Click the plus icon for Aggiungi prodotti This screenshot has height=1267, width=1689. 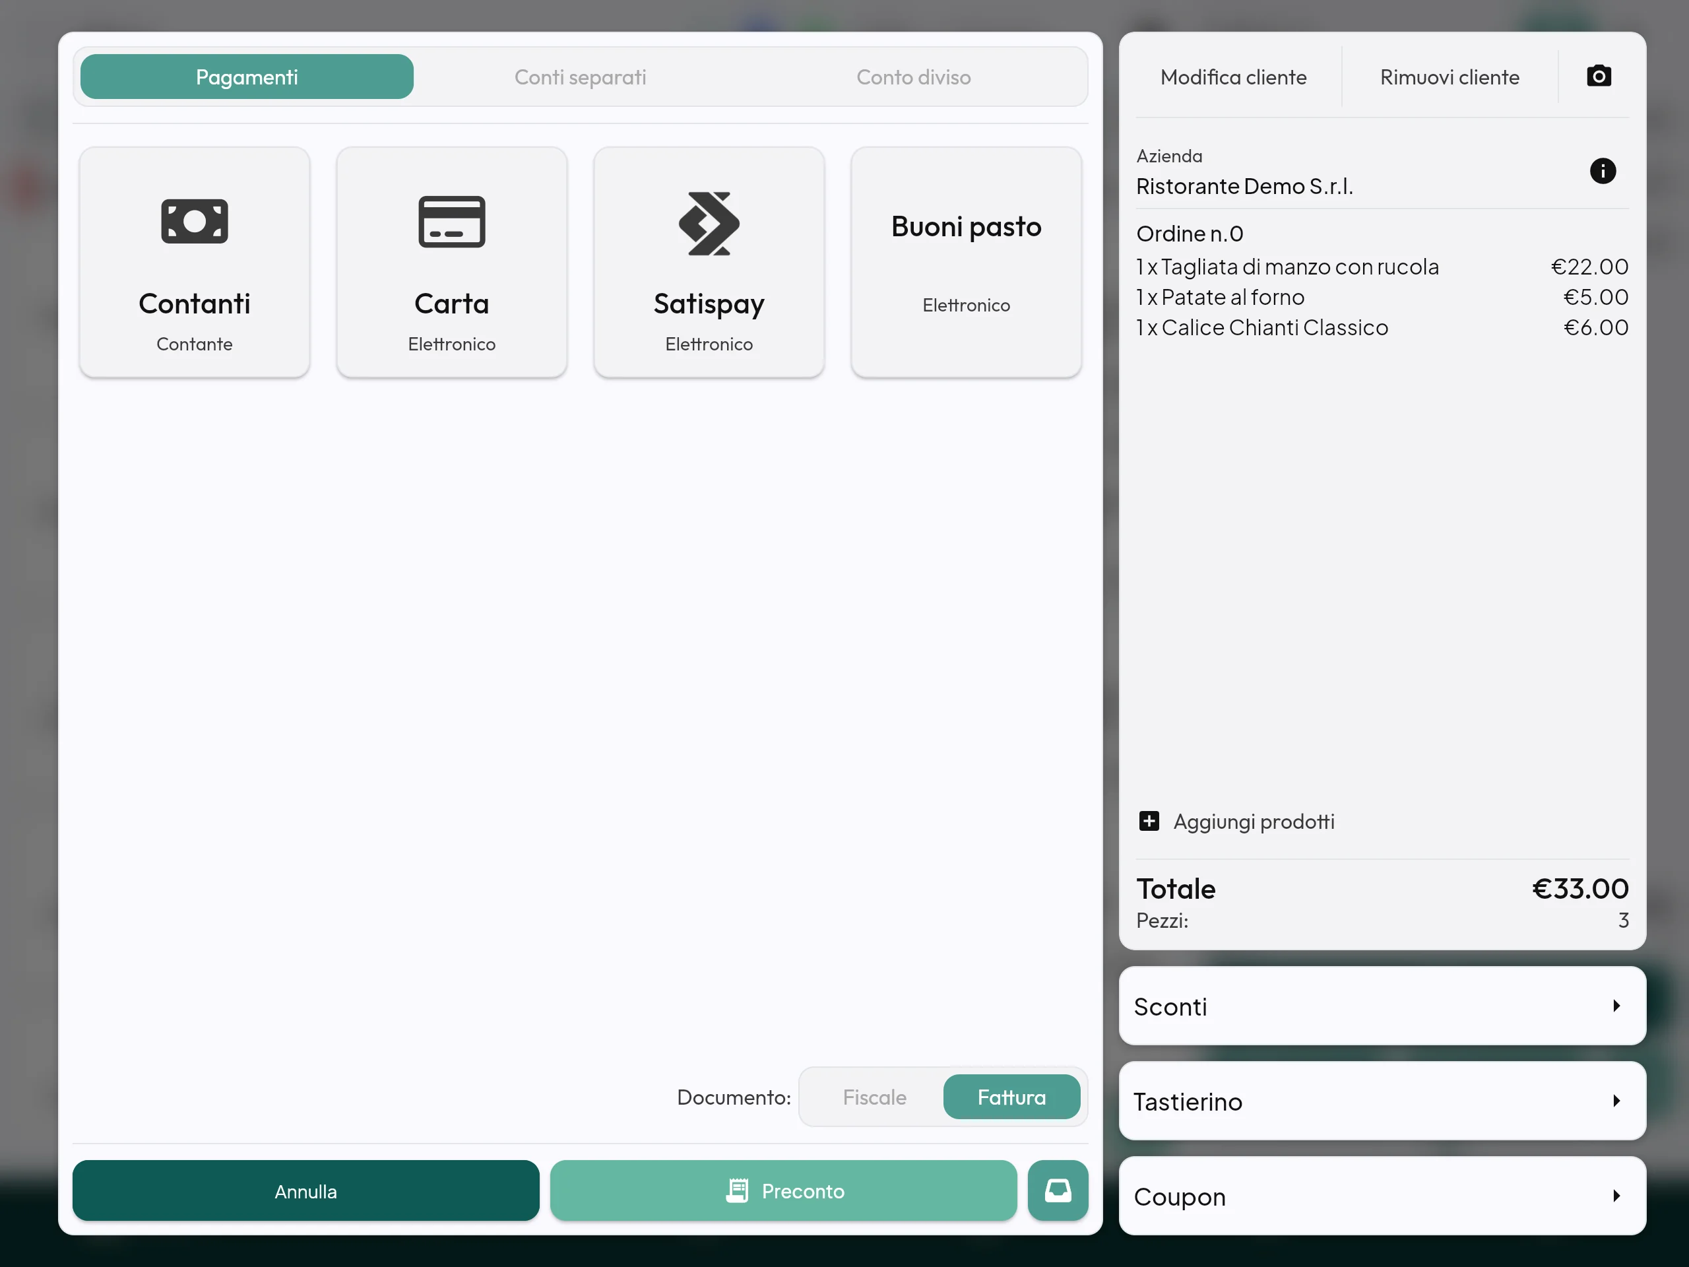tap(1149, 821)
